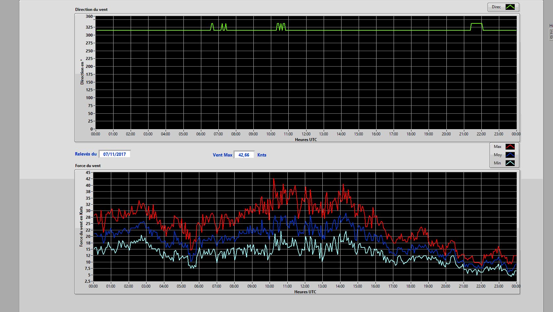Click the 'Direction du vent' chart title
553x312 pixels.
pos(91,10)
